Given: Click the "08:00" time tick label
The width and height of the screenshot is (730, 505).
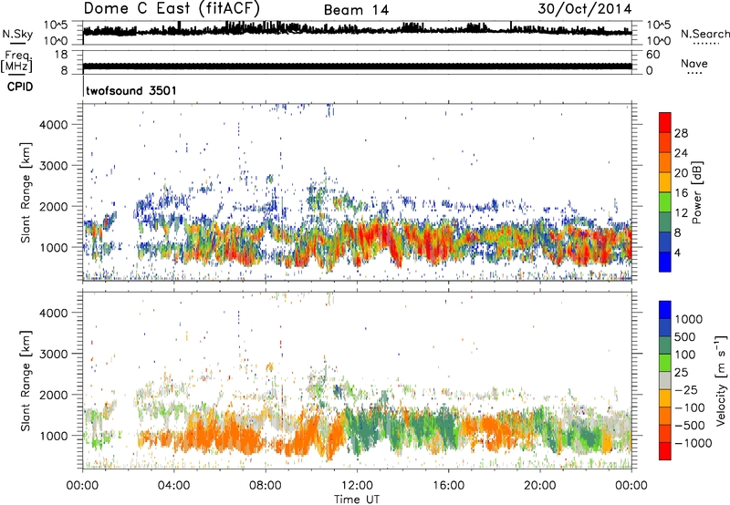Looking at the screenshot, I should pyautogui.click(x=266, y=486).
